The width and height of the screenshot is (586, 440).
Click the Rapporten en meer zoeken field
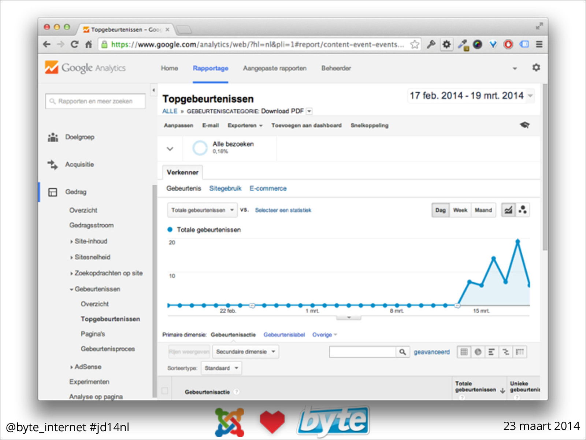pos(96,101)
